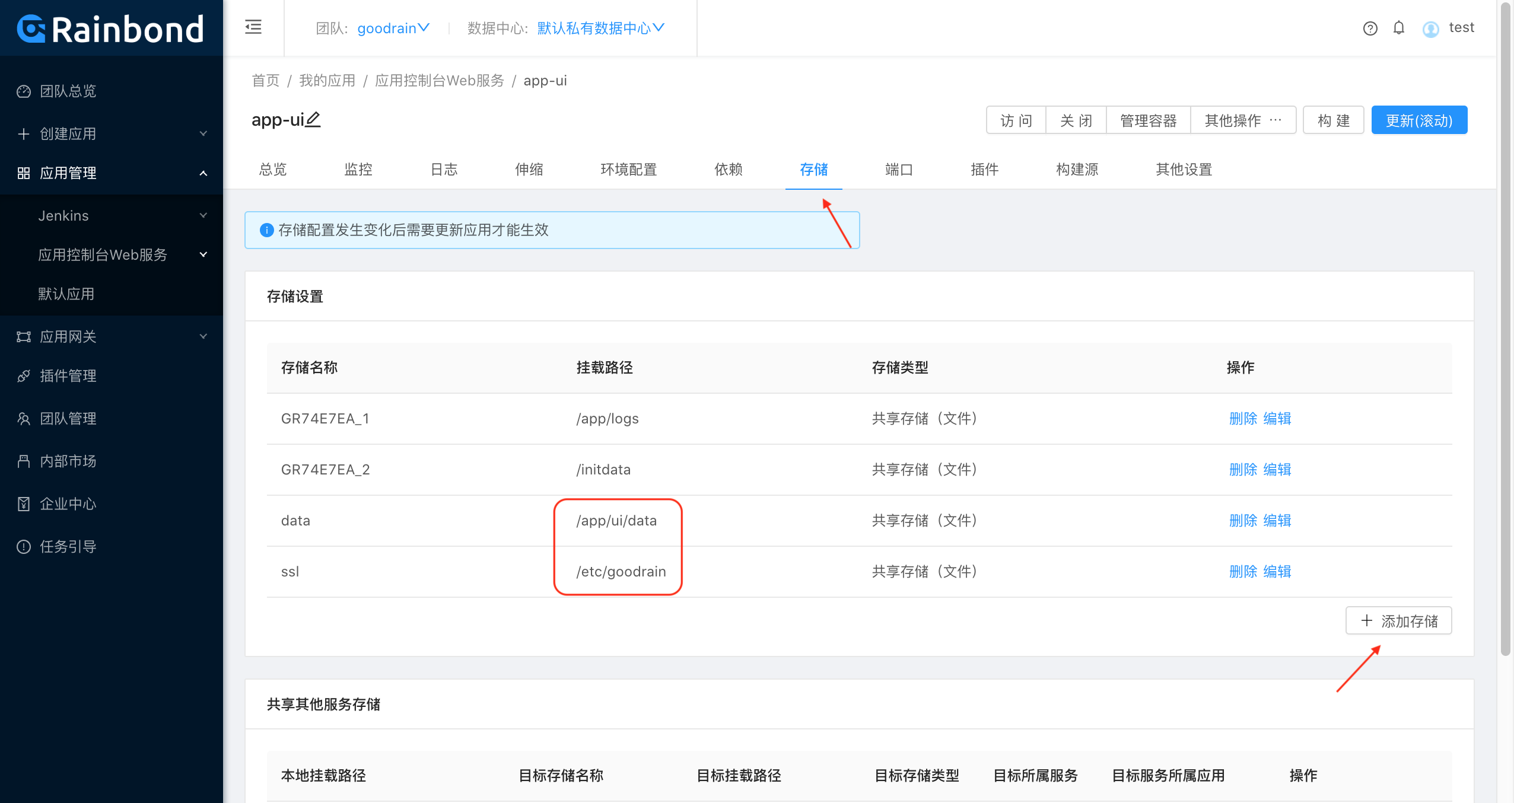The width and height of the screenshot is (1514, 803).
Task: Switch to the 其他设置 tab
Action: (x=1184, y=170)
